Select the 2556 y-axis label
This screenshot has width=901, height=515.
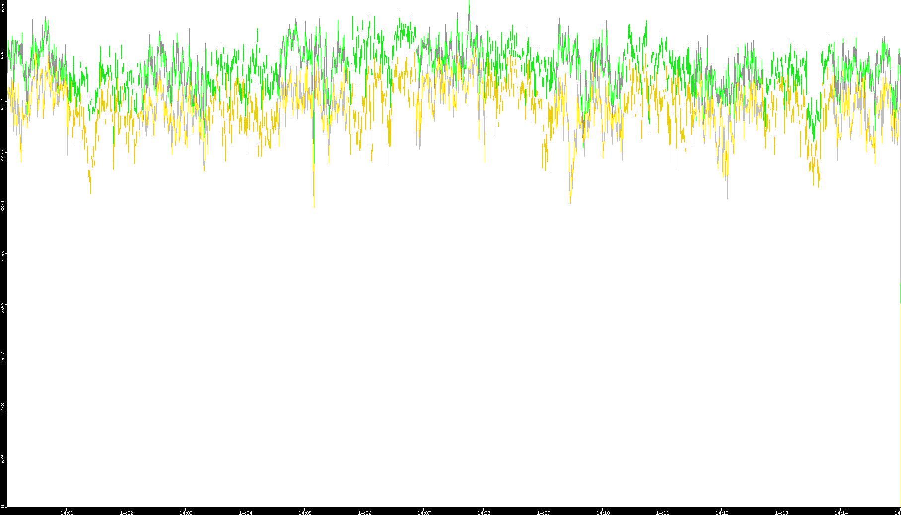click(x=3, y=307)
